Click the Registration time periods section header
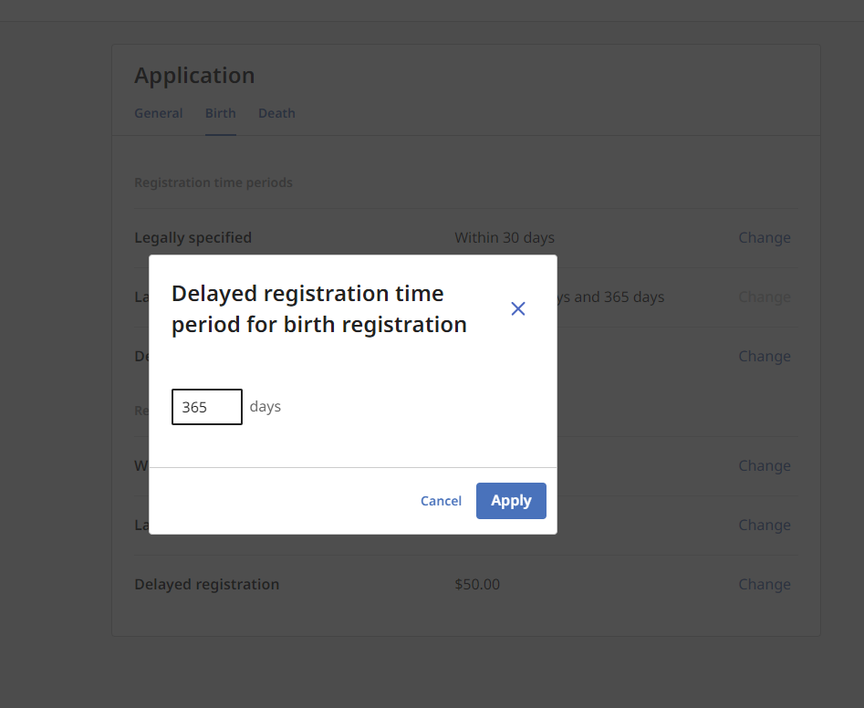 [x=213, y=182]
